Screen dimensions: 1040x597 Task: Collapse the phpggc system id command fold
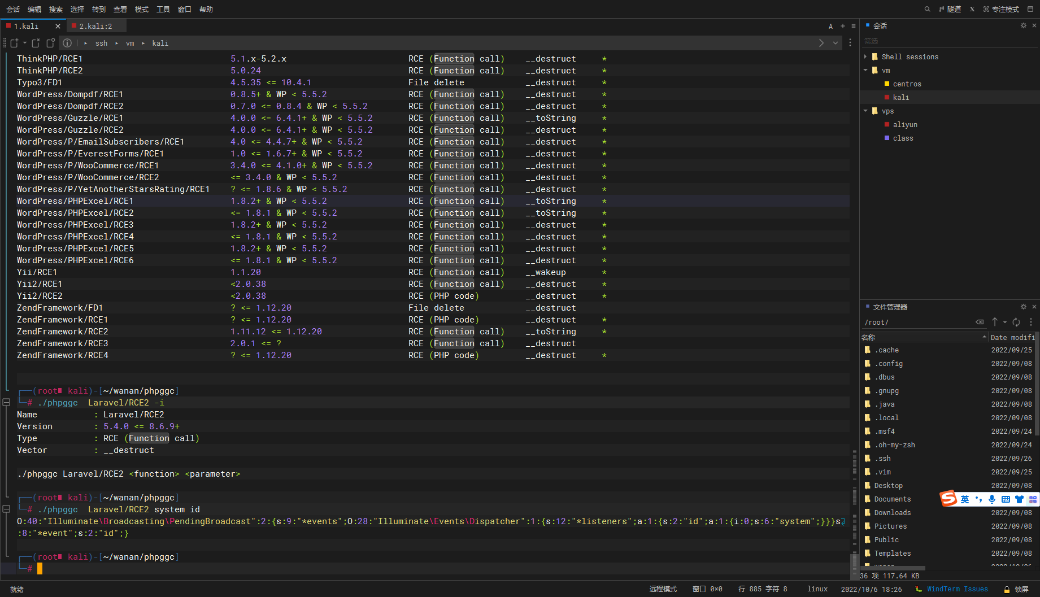point(6,509)
